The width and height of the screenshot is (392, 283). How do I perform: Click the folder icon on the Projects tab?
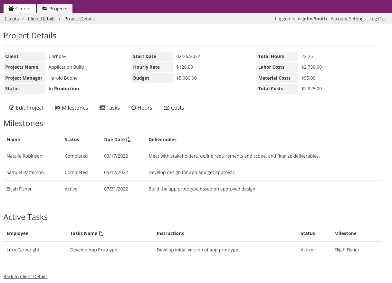pos(45,9)
